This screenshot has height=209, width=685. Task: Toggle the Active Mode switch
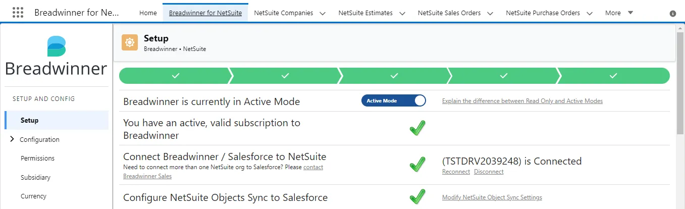click(x=394, y=100)
